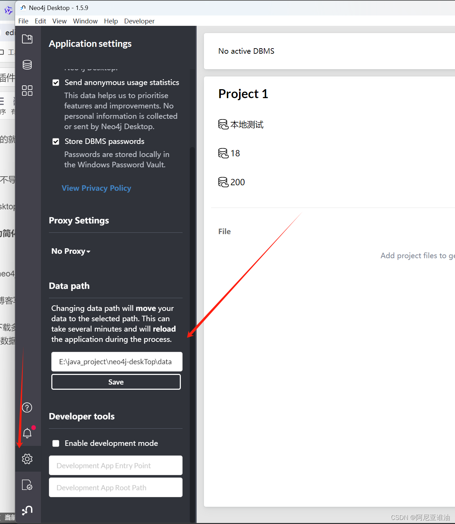The image size is (455, 524).
Task: Open the software keys license icon
Action: (27, 485)
